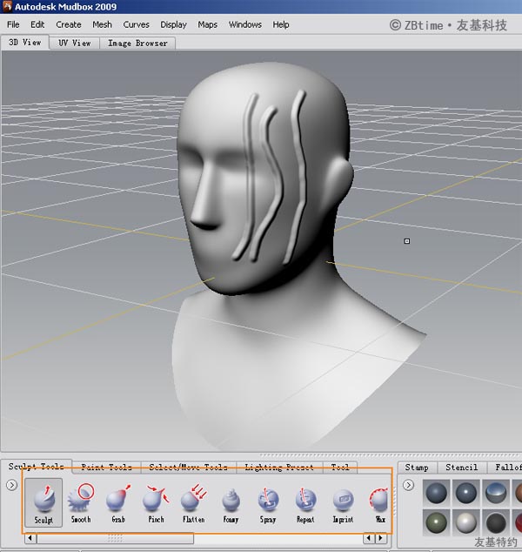Screen dimensions: 522x552
Task: Click the tool tray scrollbar thumb
Action: click(115, 538)
